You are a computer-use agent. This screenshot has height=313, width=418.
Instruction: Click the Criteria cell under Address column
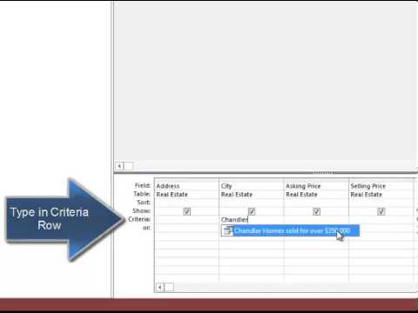click(186, 220)
